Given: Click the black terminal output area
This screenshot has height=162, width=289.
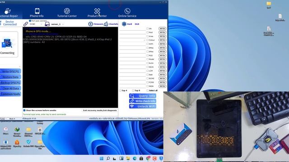Looking at the screenshot, I should coord(70,67).
